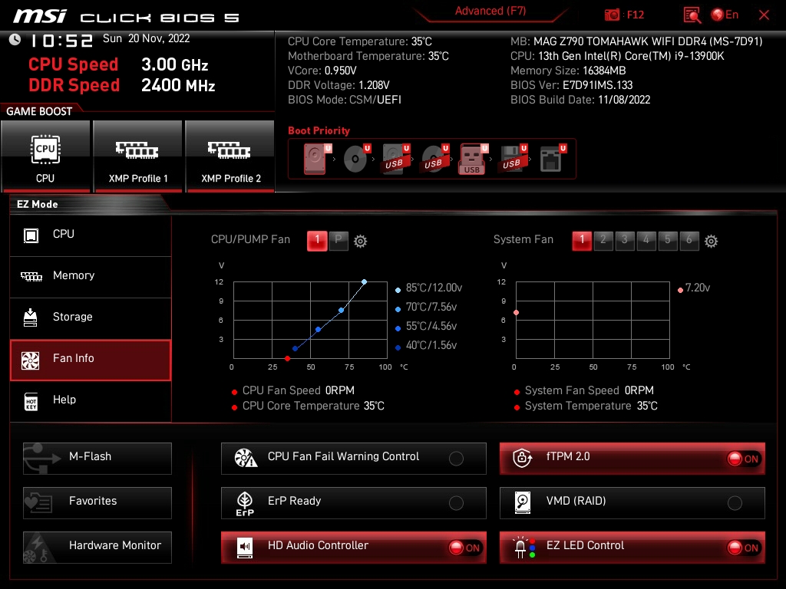
Task: Click the date Sun 20 Nov, 2022
Action: pyautogui.click(x=147, y=38)
